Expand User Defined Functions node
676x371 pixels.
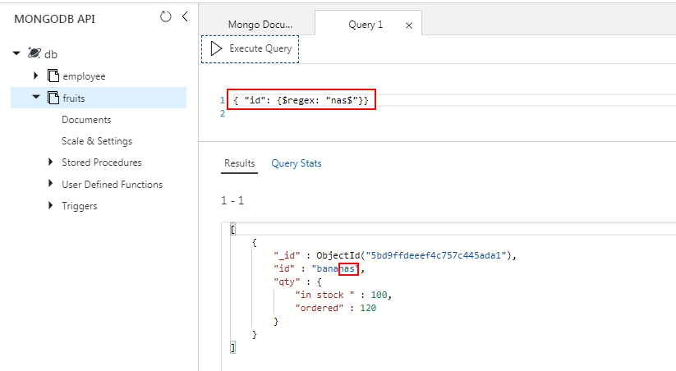(x=51, y=185)
